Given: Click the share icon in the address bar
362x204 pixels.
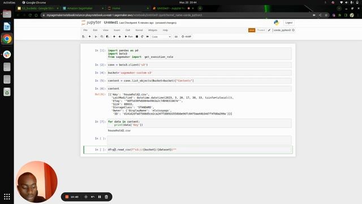Looking at the screenshot, I should 320,15.
